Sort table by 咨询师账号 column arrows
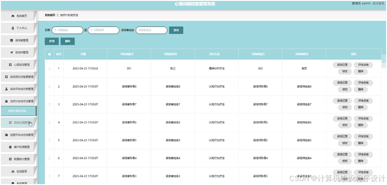Image resolution: width=387 pixels, height=185 pixels. tap(267, 54)
